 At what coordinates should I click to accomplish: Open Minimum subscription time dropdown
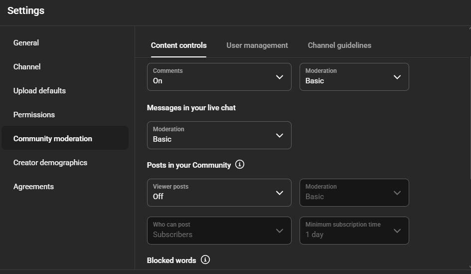[354, 231]
